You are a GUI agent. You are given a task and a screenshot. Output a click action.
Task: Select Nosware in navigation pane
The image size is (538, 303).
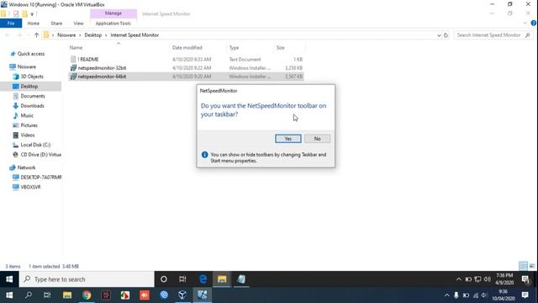[26, 66]
